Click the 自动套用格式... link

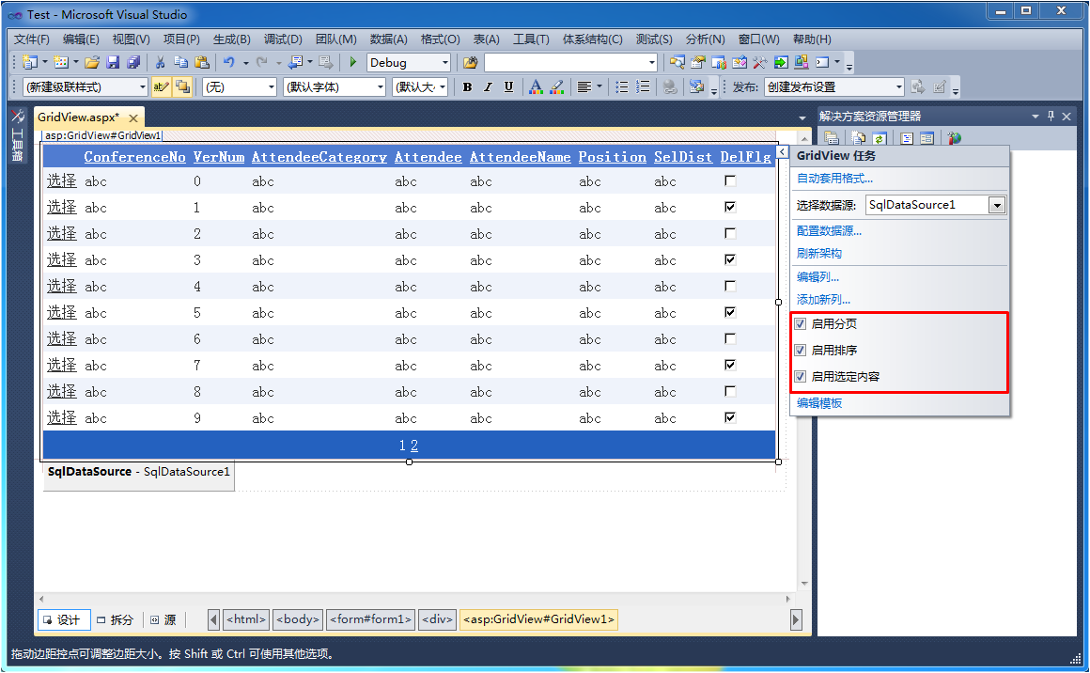tap(834, 179)
